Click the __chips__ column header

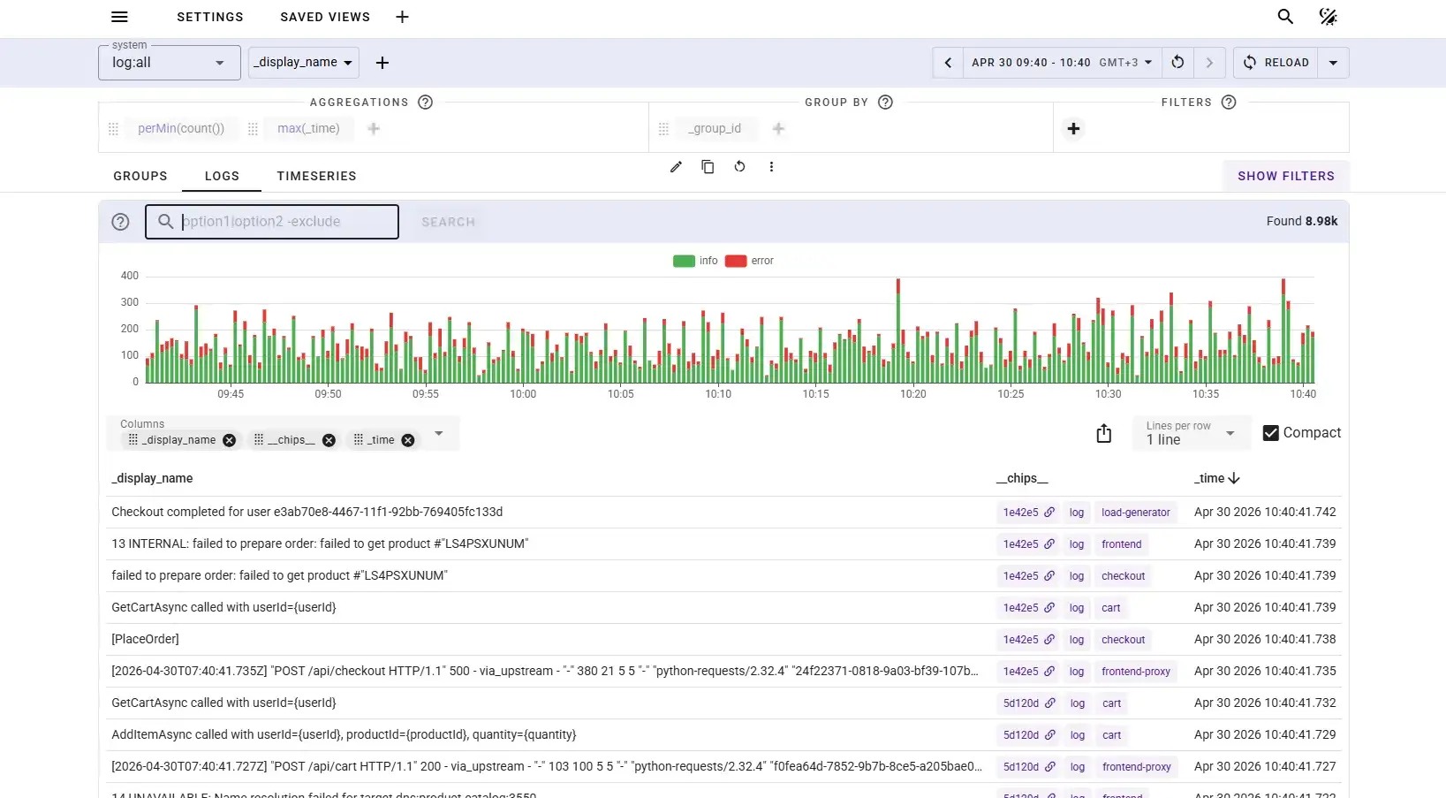pyautogui.click(x=1022, y=478)
